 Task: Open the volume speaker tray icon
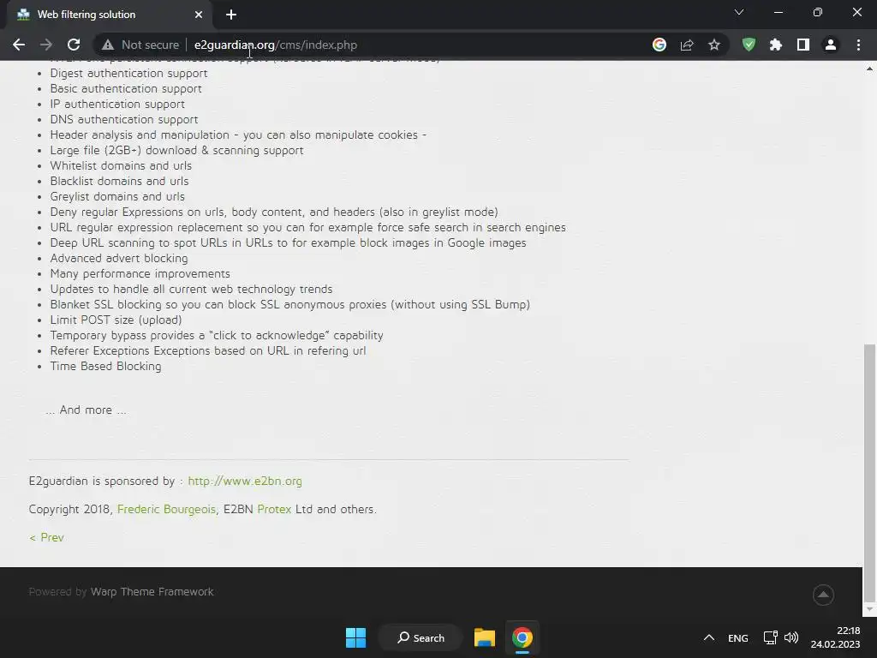[790, 637]
